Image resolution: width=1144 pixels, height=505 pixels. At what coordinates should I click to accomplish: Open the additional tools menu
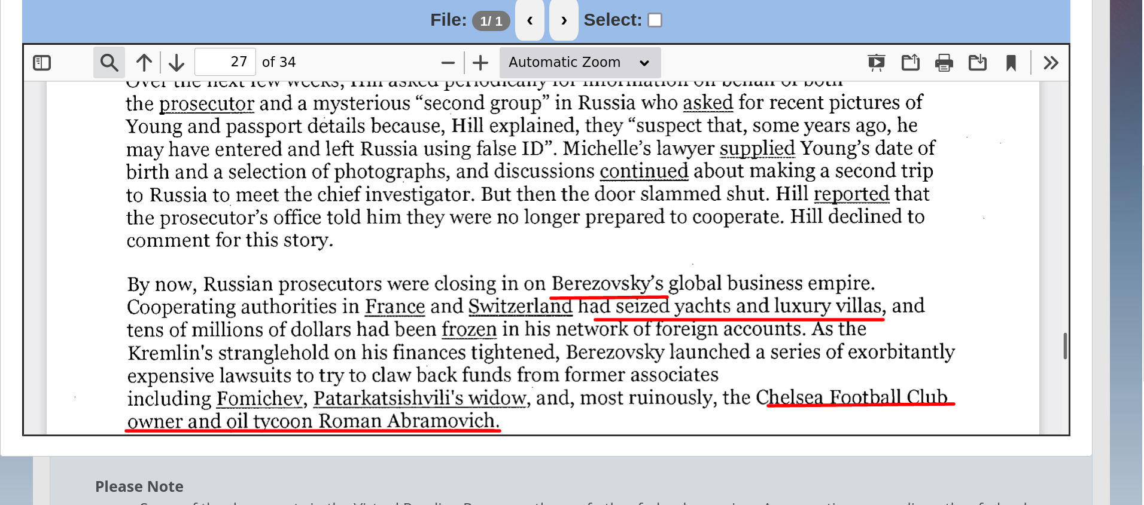(x=1051, y=62)
